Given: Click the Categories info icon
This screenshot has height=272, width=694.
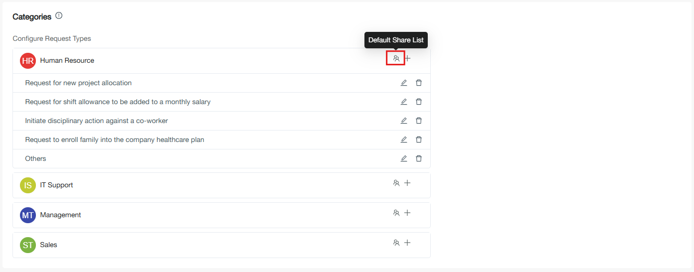Looking at the screenshot, I should click(x=59, y=16).
